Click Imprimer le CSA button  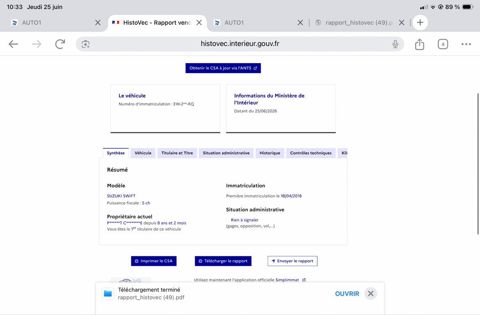[x=154, y=261]
